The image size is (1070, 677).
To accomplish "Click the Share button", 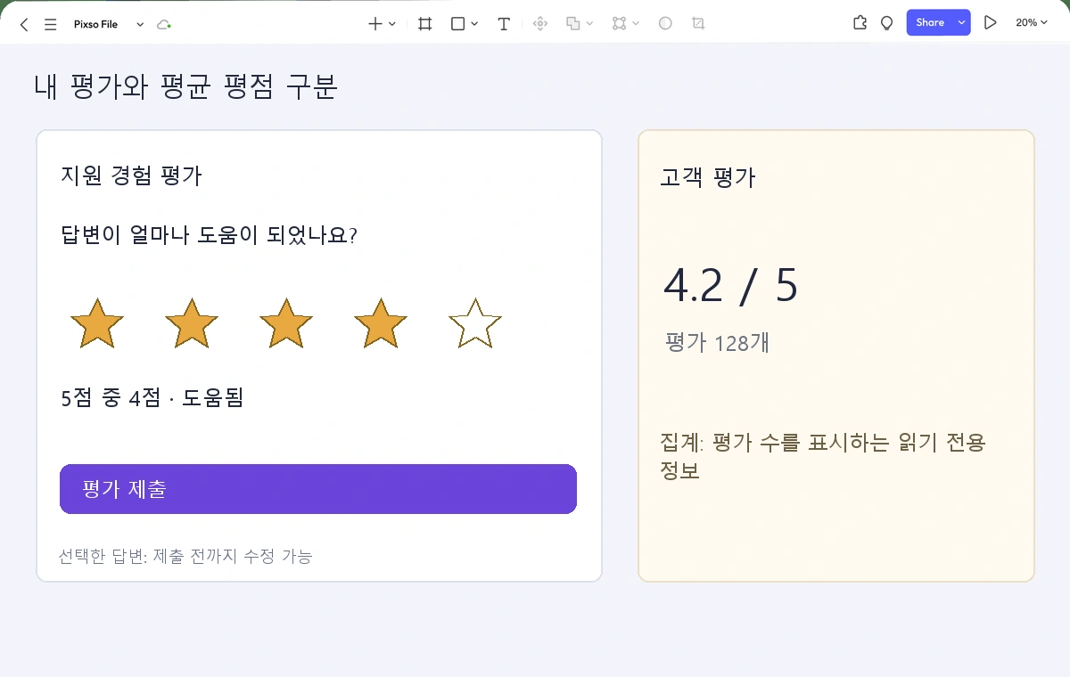I will (930, 23).
